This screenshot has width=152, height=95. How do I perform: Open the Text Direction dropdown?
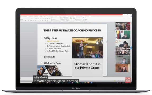(54, 18)
